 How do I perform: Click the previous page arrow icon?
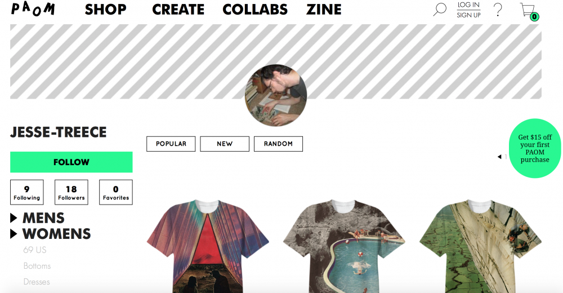click(499, 157)
